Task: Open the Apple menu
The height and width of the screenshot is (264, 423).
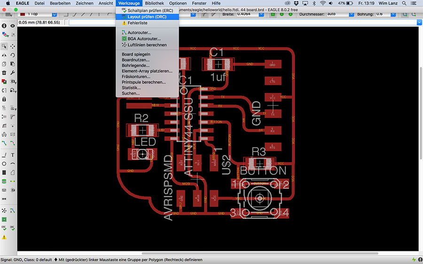Action: 8,3
